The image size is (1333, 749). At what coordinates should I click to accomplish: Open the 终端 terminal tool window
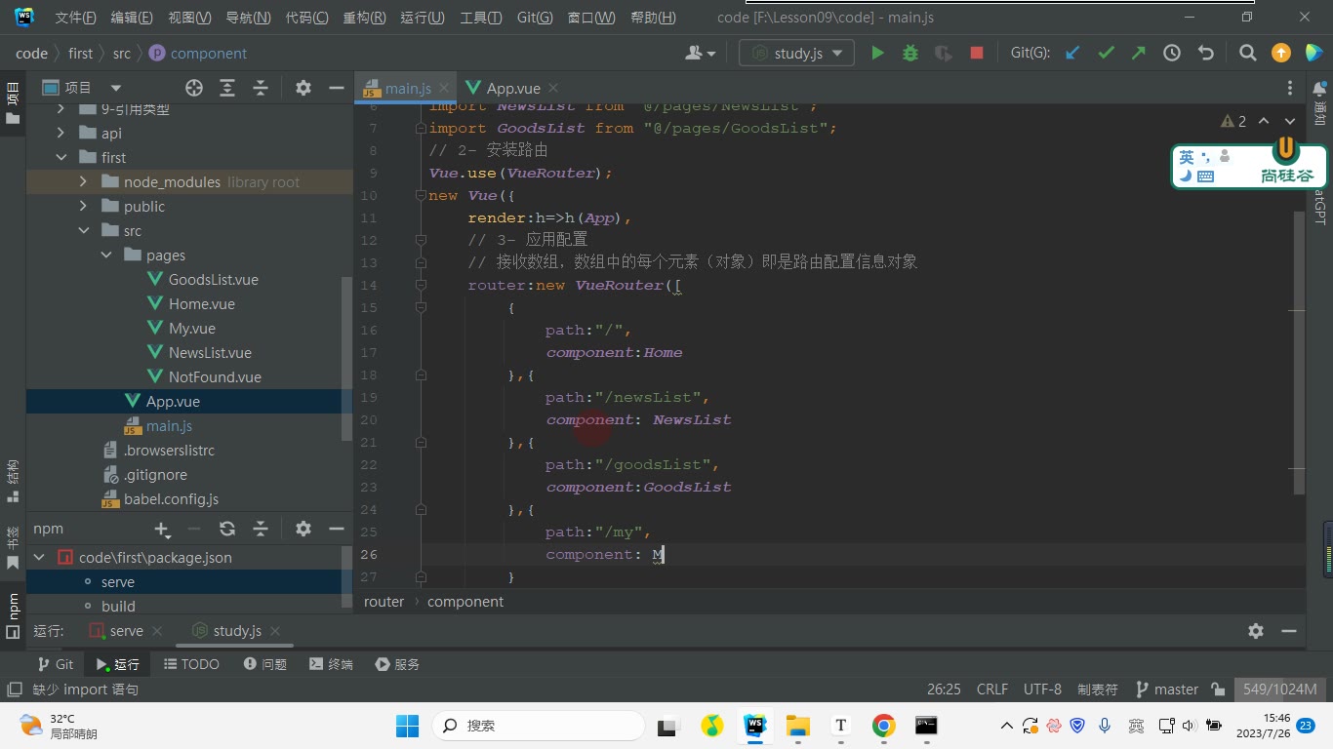point(331,664)
